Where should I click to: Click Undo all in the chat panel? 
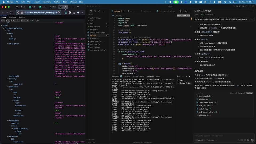point(233,93)
